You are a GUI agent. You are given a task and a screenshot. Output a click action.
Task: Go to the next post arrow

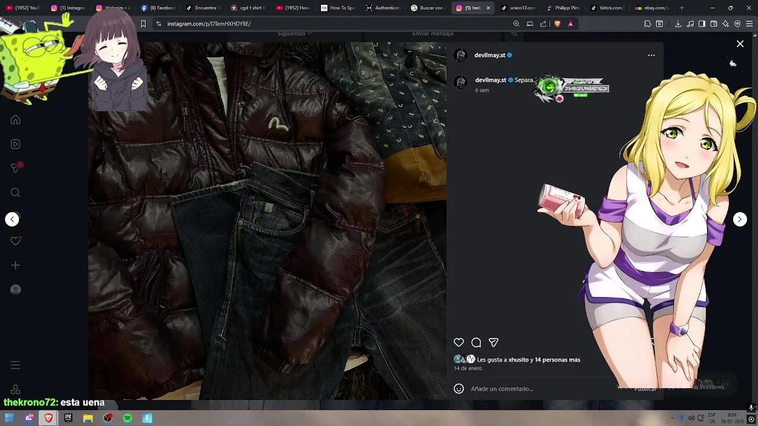tap(740, 220)
